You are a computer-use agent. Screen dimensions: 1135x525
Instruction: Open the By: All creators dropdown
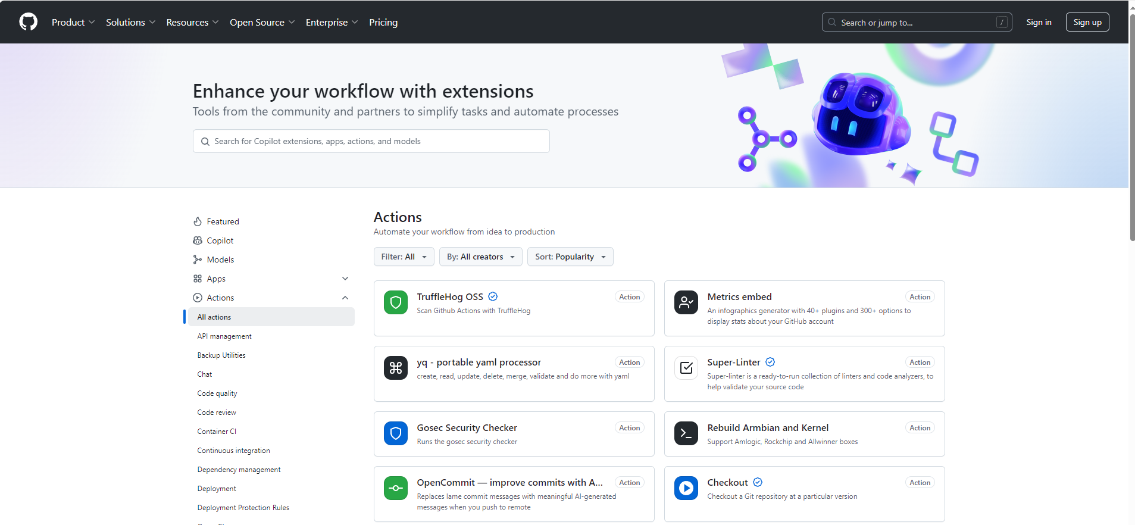[480, 257]
